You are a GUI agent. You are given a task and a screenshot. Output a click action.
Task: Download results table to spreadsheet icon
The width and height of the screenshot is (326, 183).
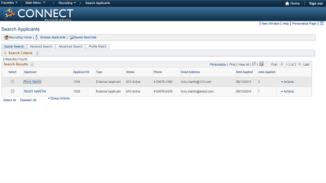click(x=261, y=64)
